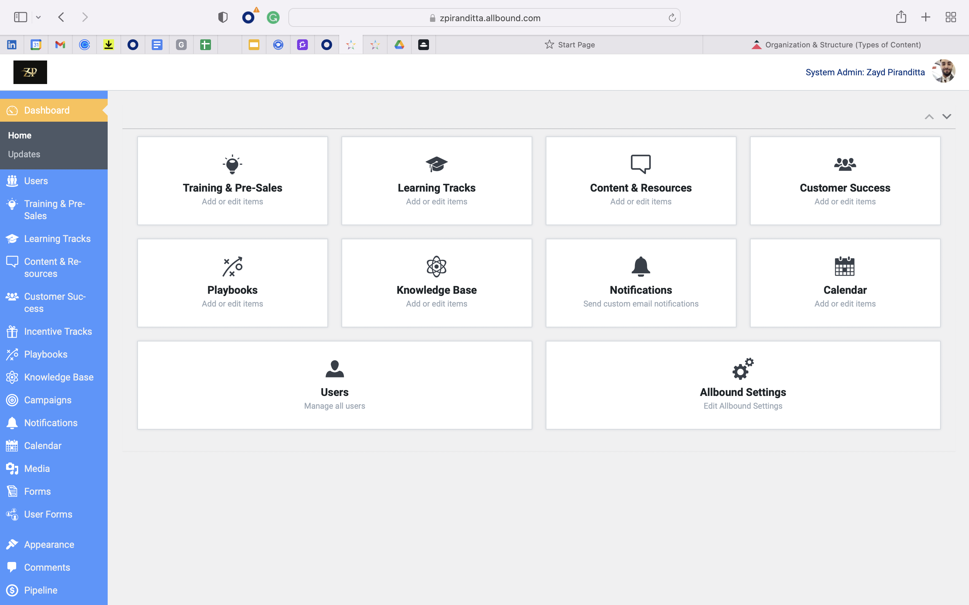Click the Campaigns target icon
Image resolution: width=969 pixels, height=605 pixels.
[12, 400]
